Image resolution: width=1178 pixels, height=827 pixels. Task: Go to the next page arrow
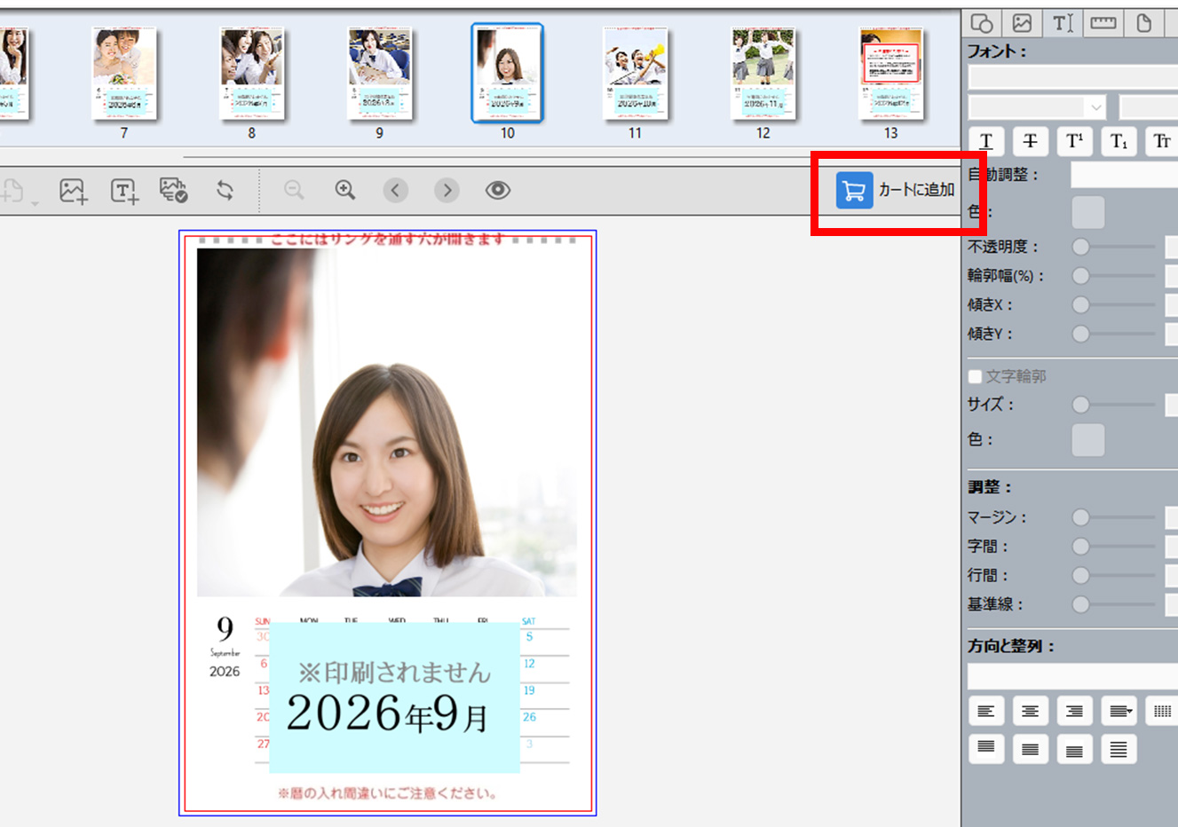tap(447, 190)
